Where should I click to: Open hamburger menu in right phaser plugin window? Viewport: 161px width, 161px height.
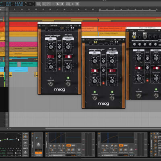click(x=127, y=31)
